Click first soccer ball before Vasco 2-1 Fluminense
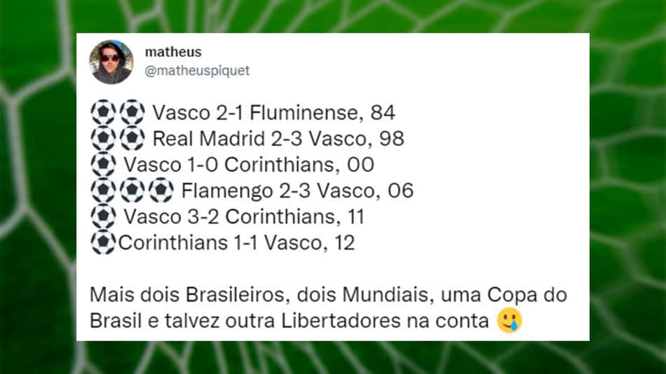 [x=103, y=113]
